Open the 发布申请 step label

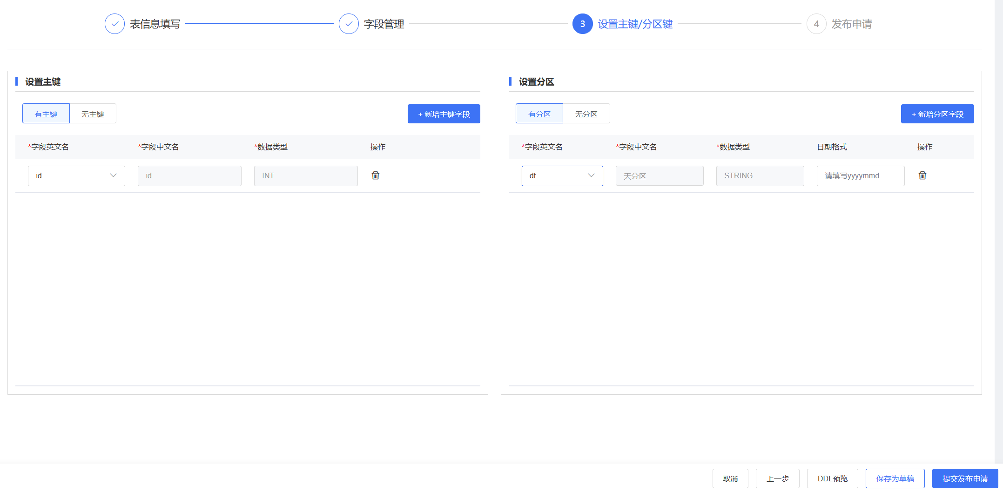coord(852,24)
